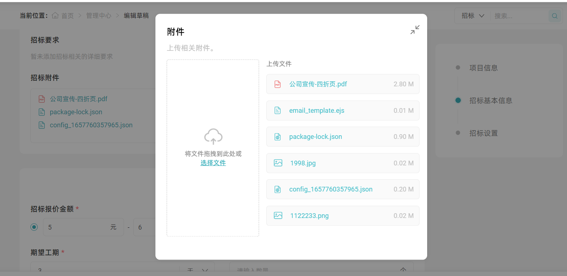
Task: Click the 上传相关附件。 description text
Action: coord(191,48)
